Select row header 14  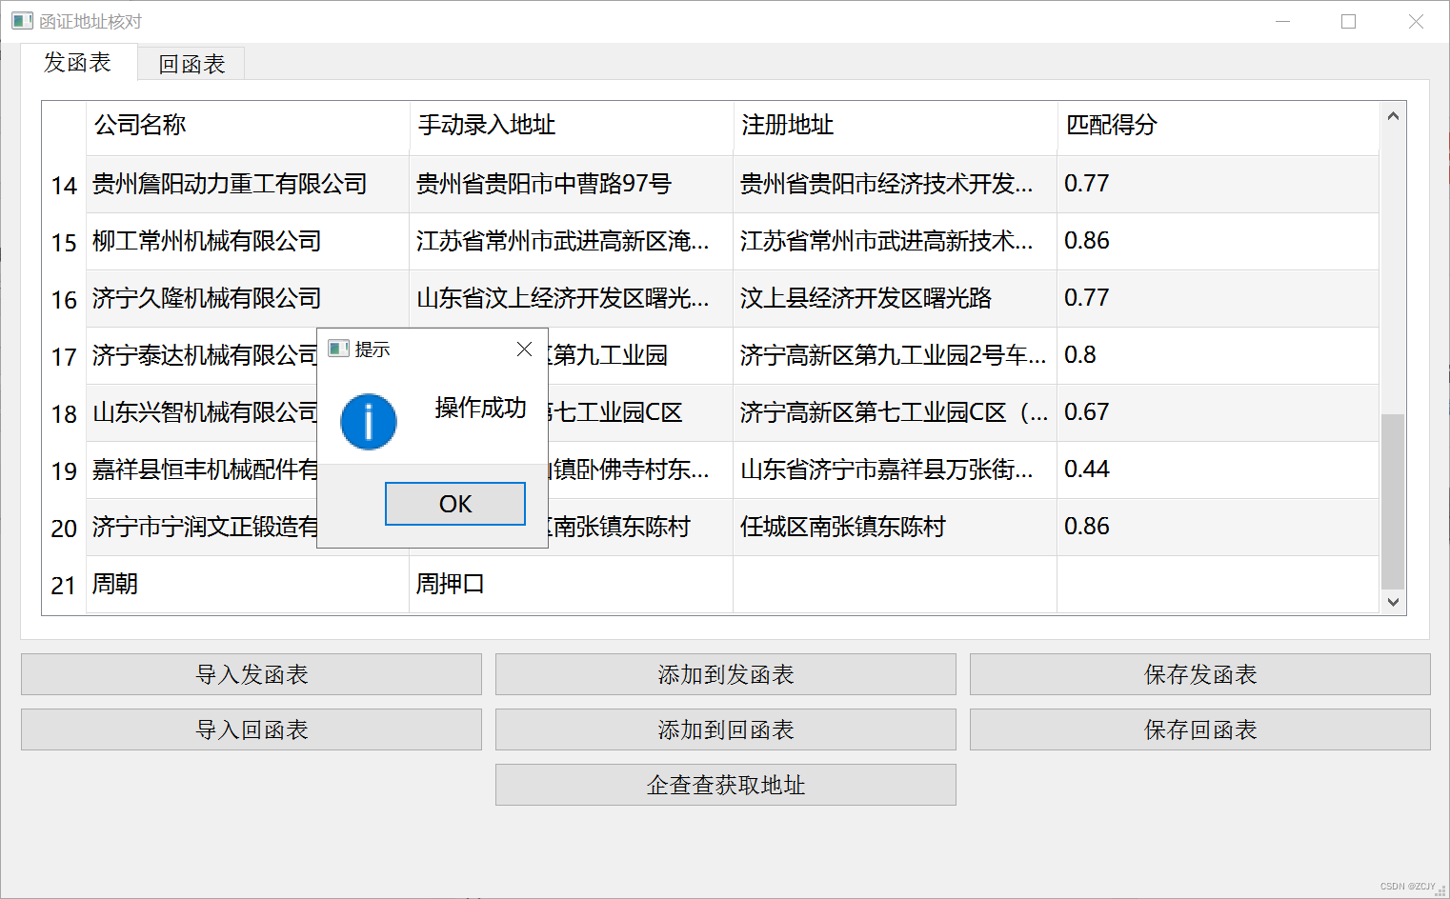click(x=64, y=185)
